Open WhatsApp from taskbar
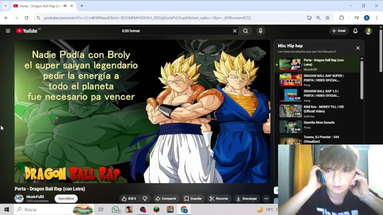This screenshot has width=383, height=215. 115,209
